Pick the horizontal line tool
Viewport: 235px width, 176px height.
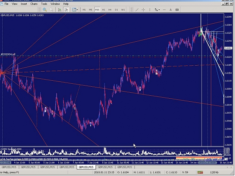coord(164,10)
